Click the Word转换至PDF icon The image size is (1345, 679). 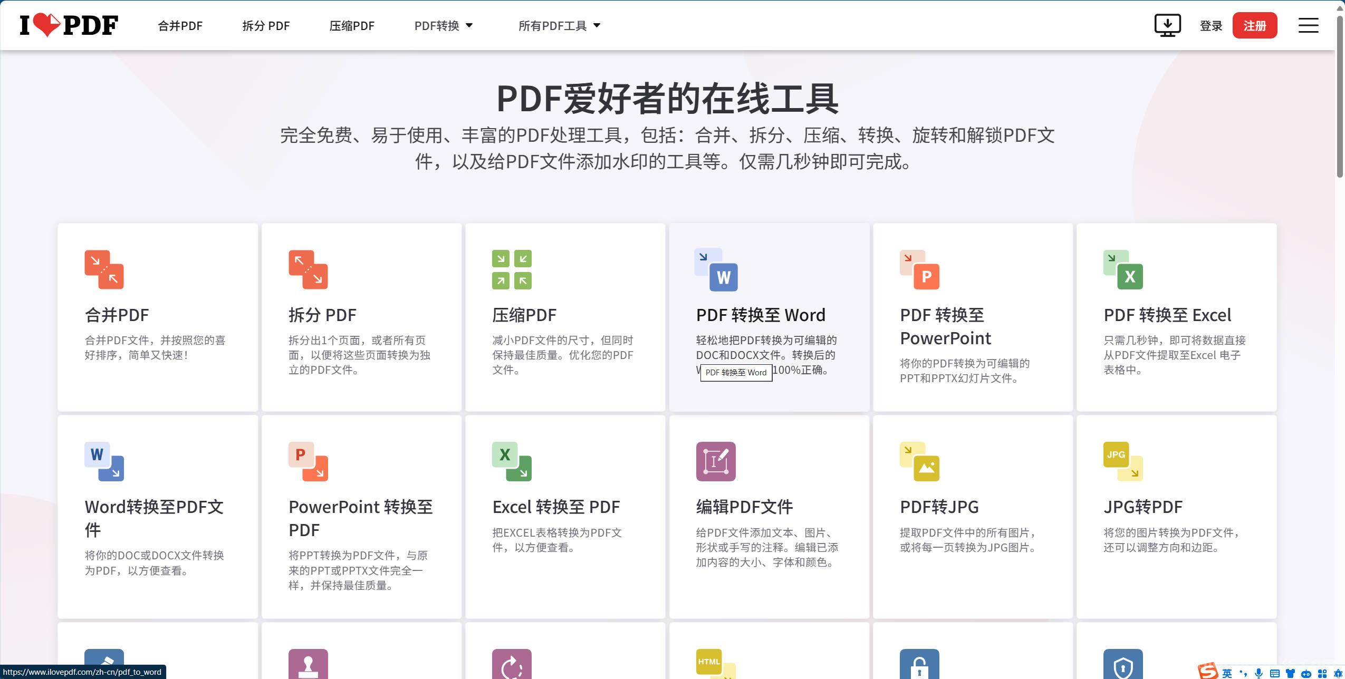point(104,461)
